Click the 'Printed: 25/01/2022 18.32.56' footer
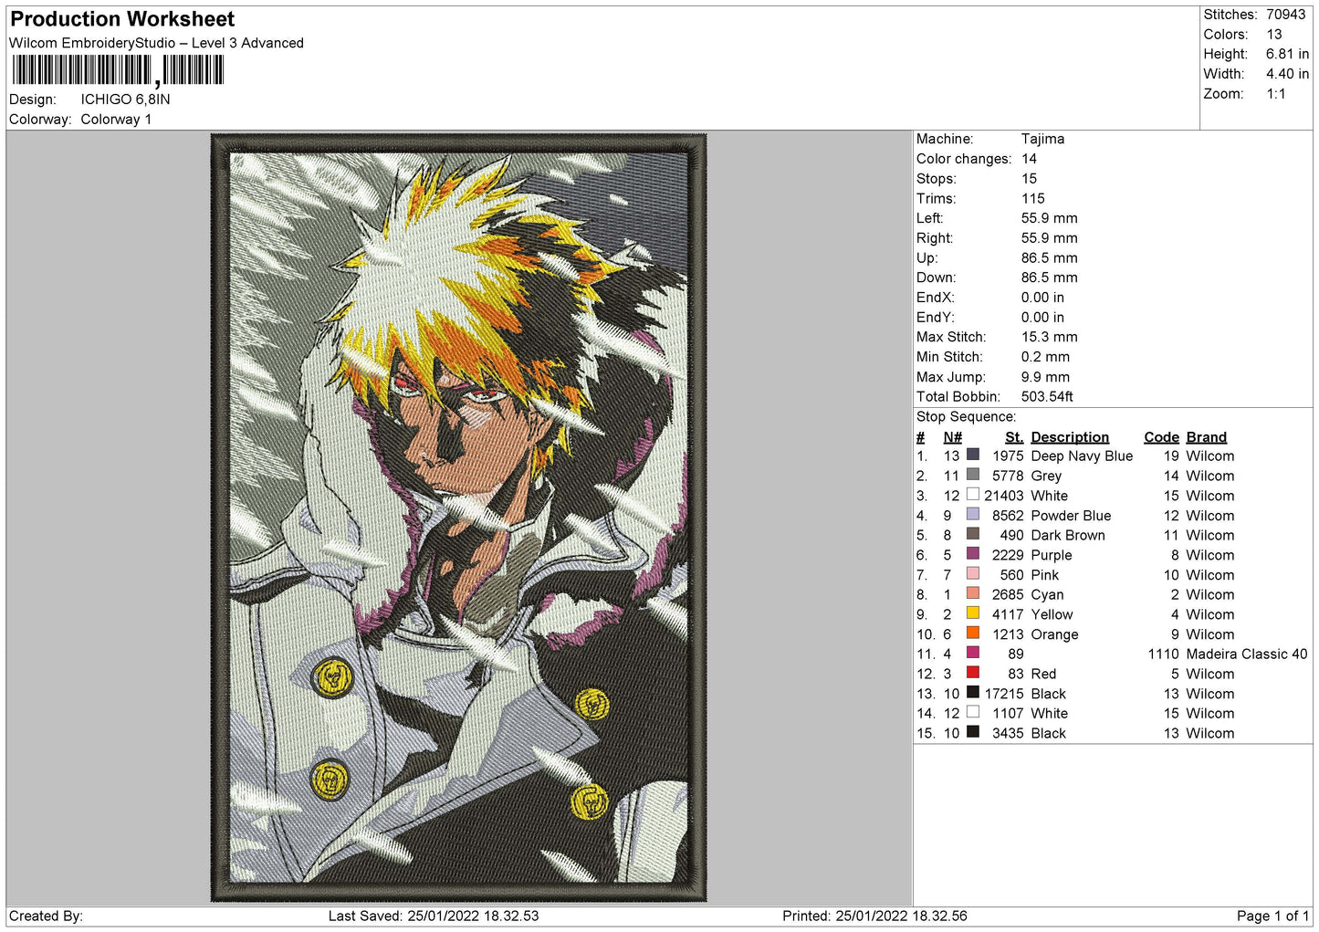1319x932 pixels. pyautogui.click(x=874, y=916)
